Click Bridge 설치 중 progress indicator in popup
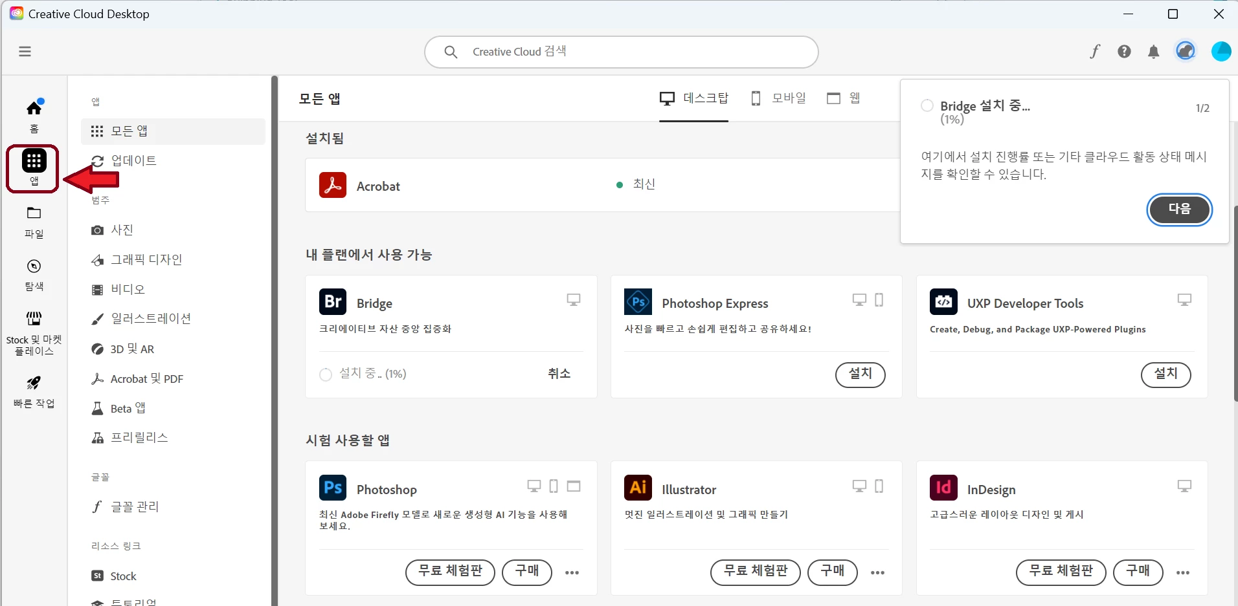This screenshot has width=1238, height=606. coord(927,105)
